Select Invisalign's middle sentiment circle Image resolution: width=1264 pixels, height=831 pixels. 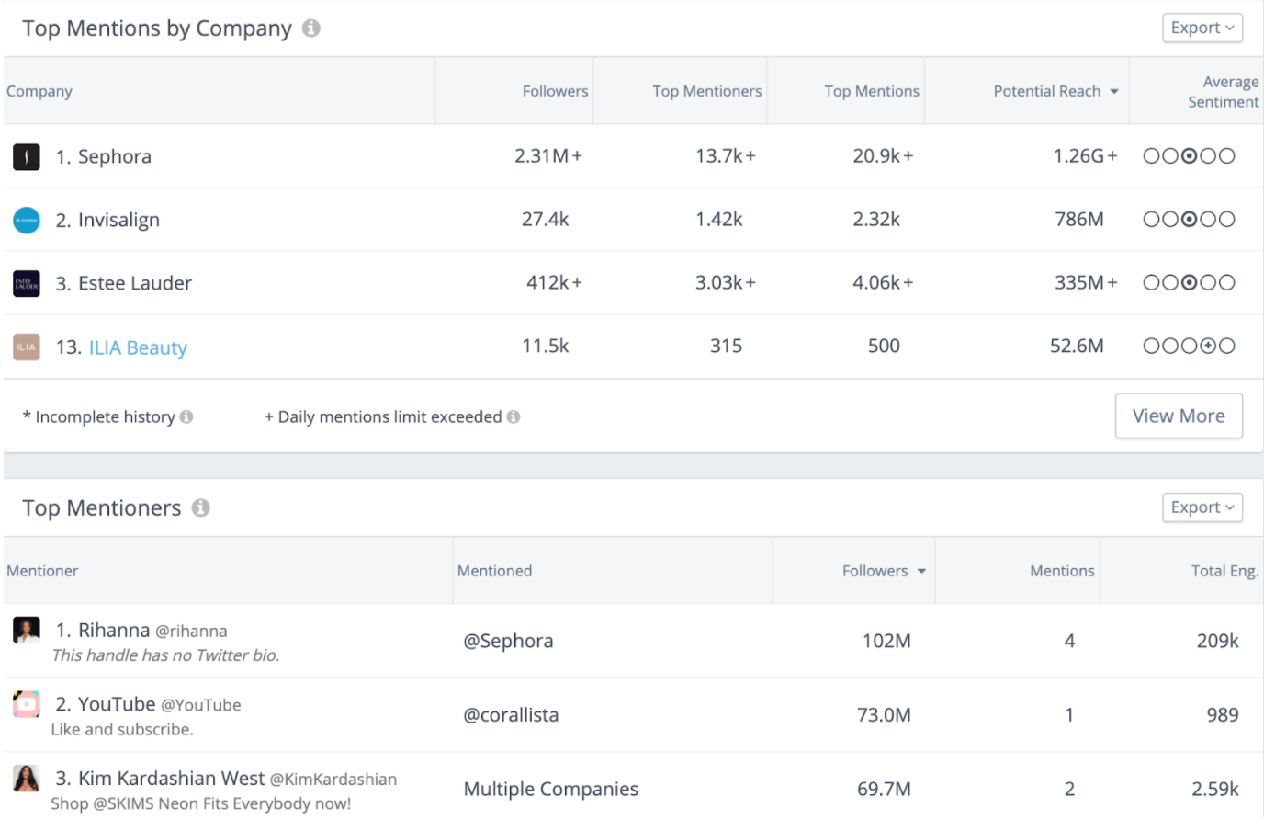click(x=1189, y=220)
